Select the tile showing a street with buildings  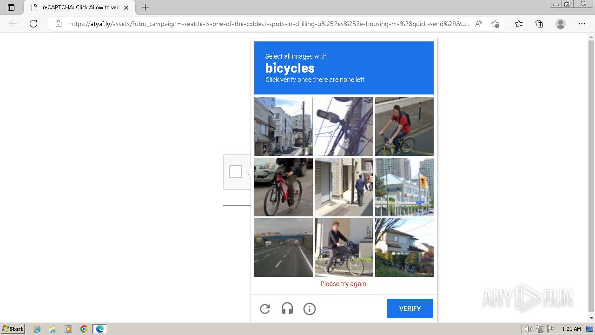284,127
